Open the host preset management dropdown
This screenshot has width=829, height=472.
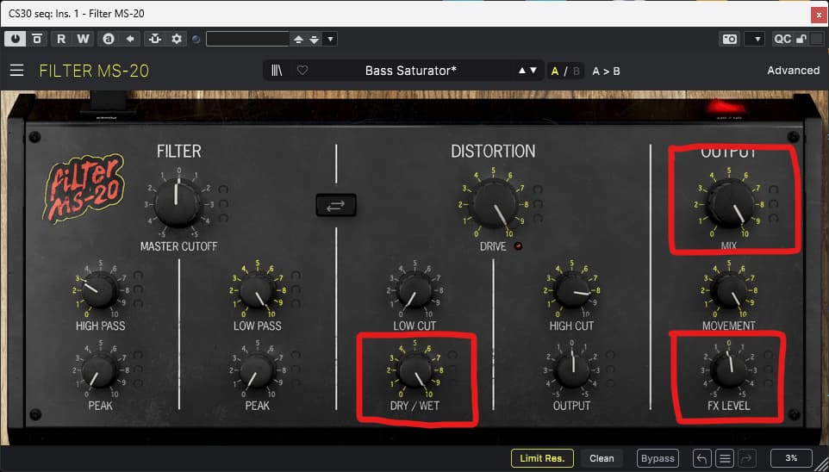click(x=330, y=39)
